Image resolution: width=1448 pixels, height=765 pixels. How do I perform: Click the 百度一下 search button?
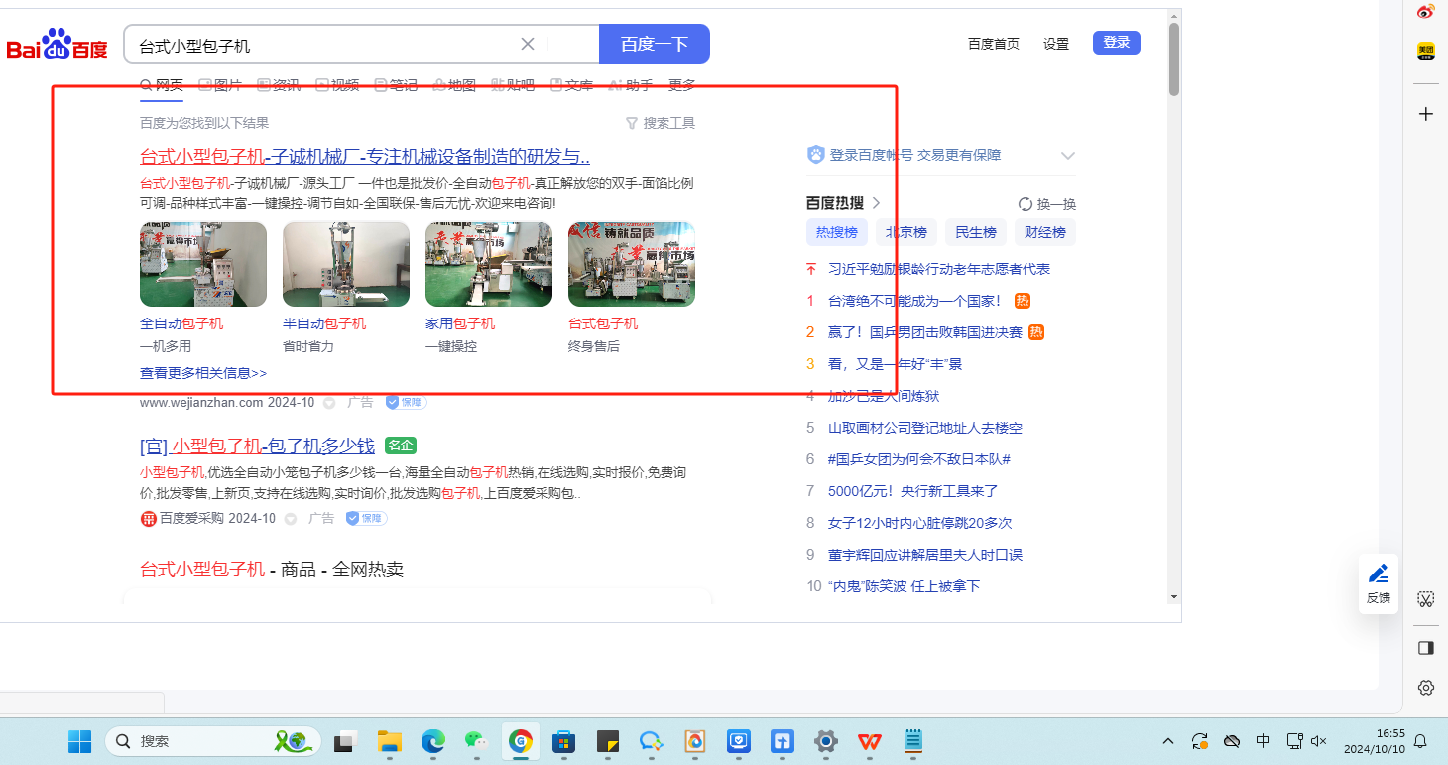[654, 44]
